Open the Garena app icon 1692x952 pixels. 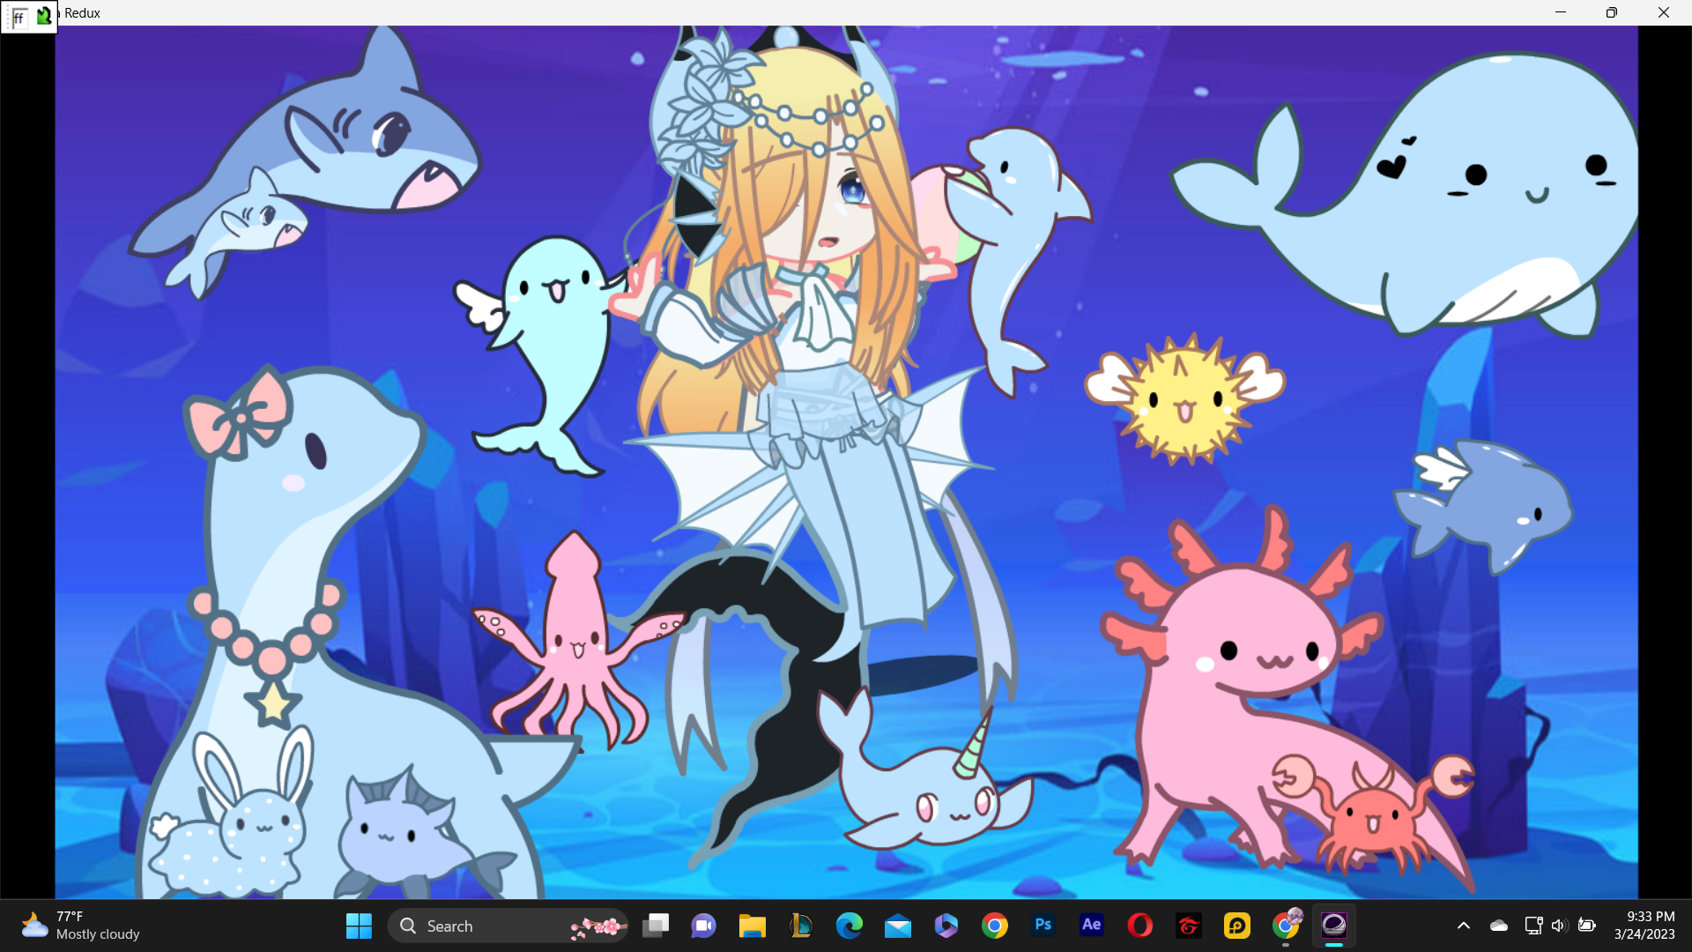click(1188, 926)
